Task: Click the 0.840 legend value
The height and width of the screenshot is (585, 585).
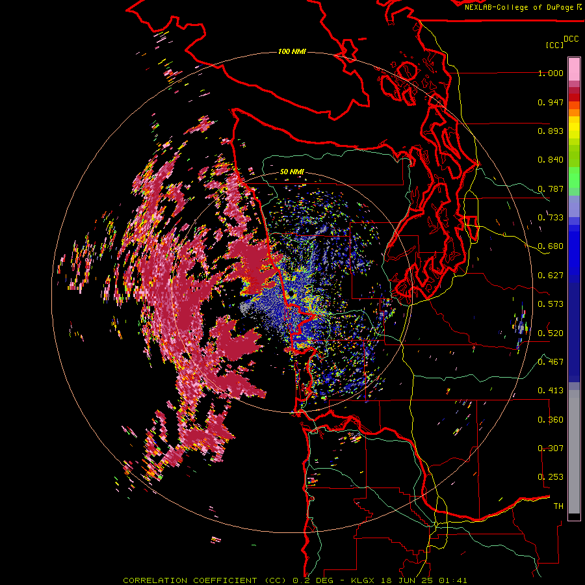Action: [551, 160]
